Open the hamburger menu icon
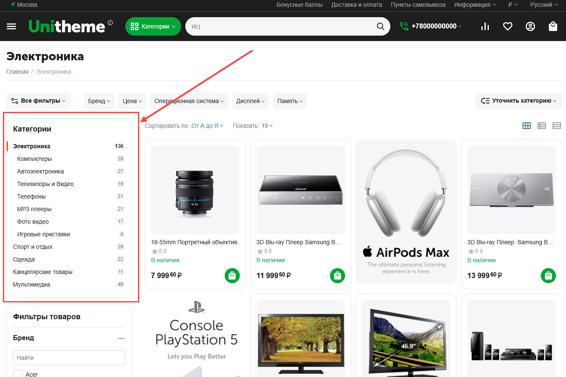The image size is (566, 377). click(x=11, y=26)
